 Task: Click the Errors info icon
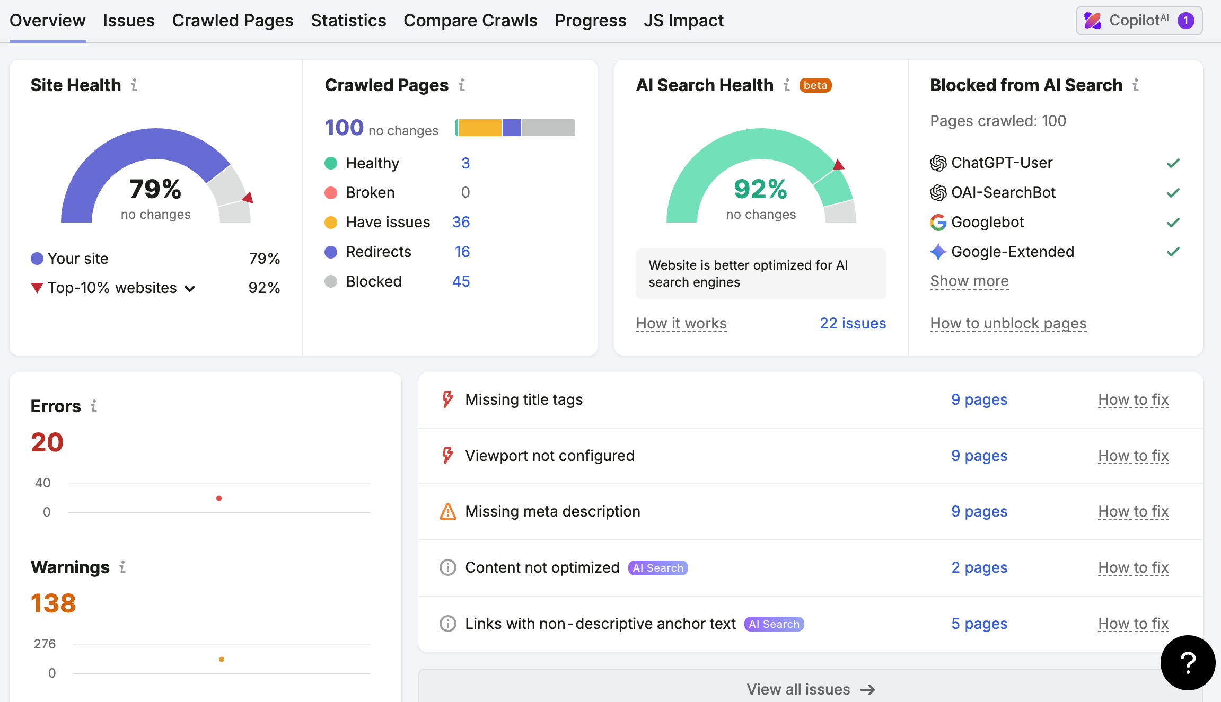click(94, 406)
